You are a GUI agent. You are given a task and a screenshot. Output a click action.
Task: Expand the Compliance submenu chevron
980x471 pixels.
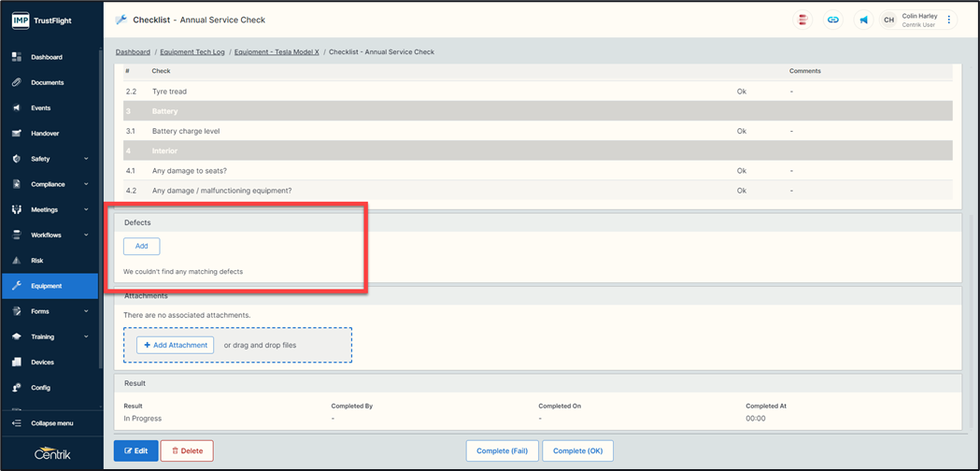pyautogui.click(x=86, y=184)
